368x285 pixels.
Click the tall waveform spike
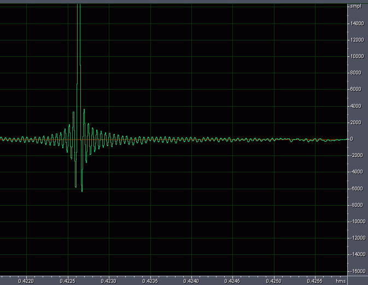click(79, 71)
